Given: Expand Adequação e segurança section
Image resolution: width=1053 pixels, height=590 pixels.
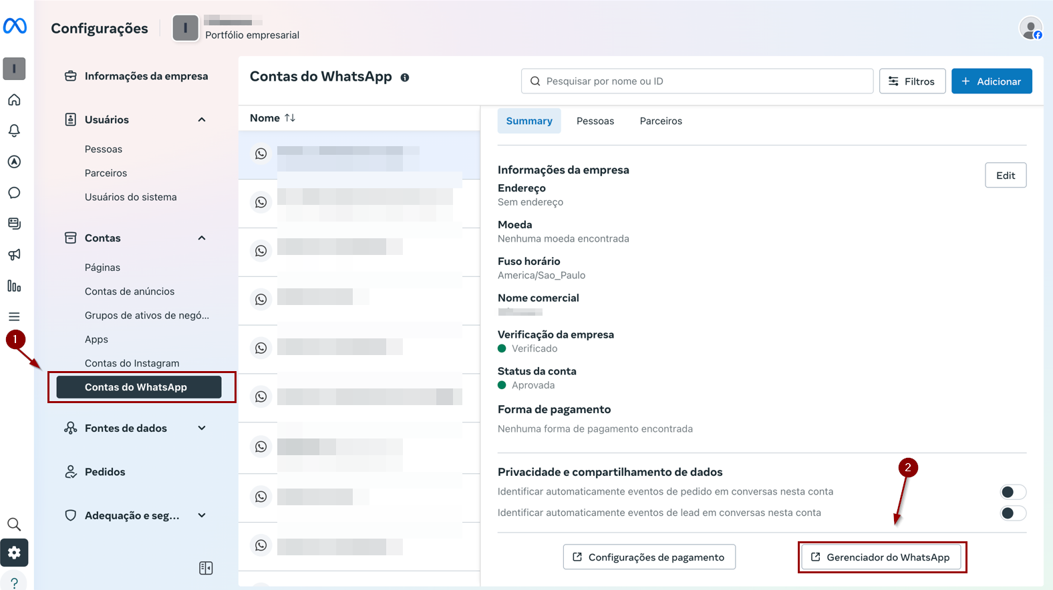Looking at the screenshot, I should click(x=202, y=515).
